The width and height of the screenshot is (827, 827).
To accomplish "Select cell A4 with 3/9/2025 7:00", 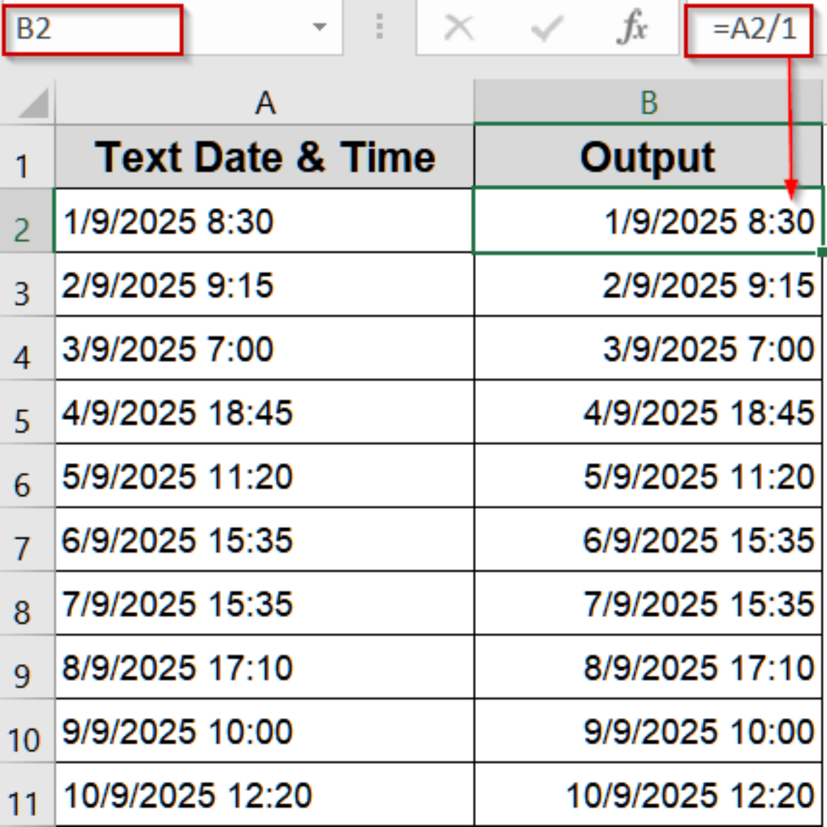I will pyautogui.click(x=264, y=348).
